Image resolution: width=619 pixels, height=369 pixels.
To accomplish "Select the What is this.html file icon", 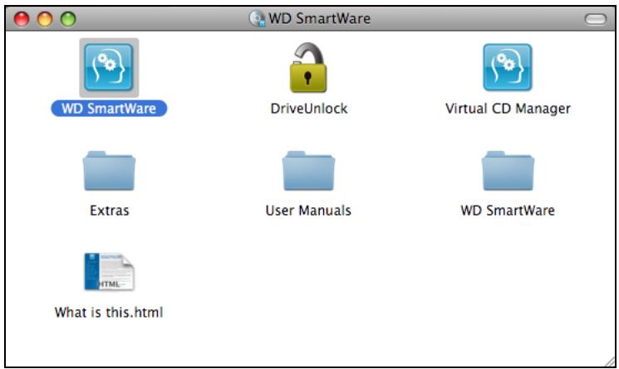I will coord(109,272).
